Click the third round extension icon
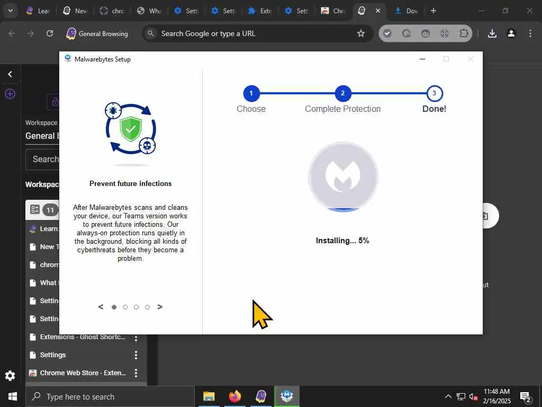The height and width of the screenshot is (407, 542). click(426, 33)
